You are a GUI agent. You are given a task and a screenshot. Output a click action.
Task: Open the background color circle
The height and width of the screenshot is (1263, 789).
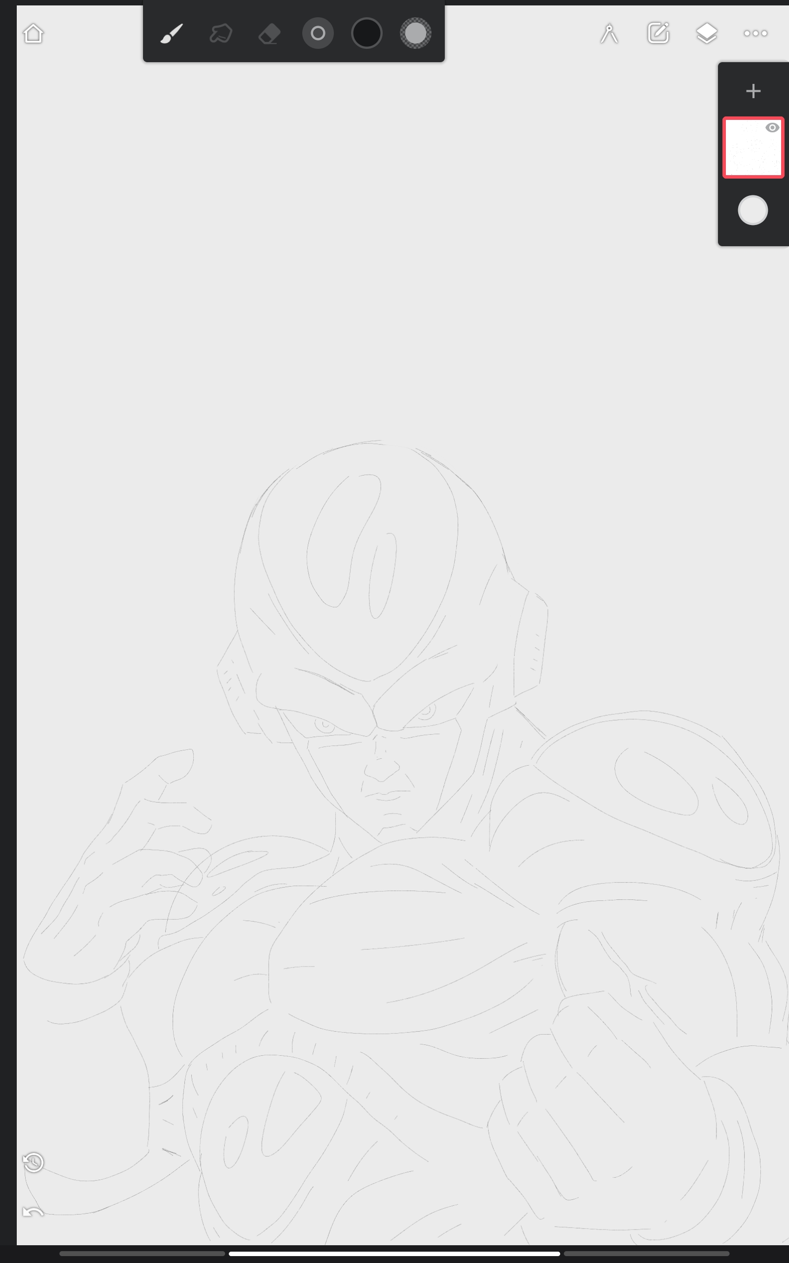[753, 210]
